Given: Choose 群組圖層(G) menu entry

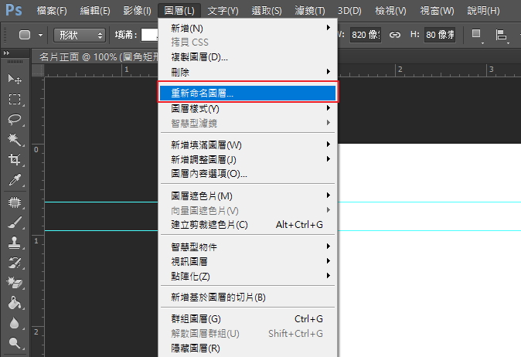Looking at the screenshot, I should 248,319.
